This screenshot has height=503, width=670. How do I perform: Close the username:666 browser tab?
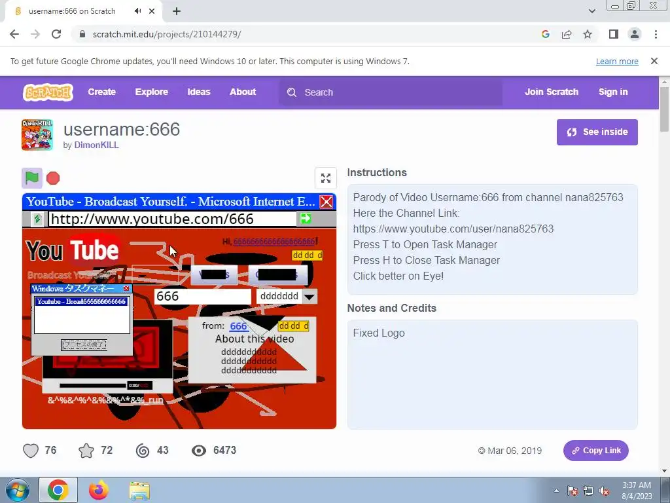tap(152, 11)
